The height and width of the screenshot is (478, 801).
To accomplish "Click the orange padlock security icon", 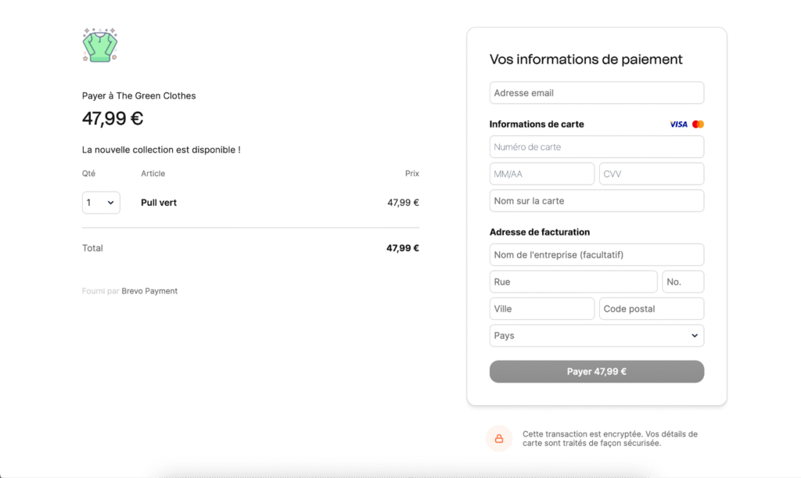I will pyautogui.click(x=499, y=439).
